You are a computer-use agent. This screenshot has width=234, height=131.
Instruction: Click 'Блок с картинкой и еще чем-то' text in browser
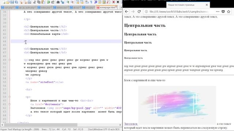(x=145, y=80)
